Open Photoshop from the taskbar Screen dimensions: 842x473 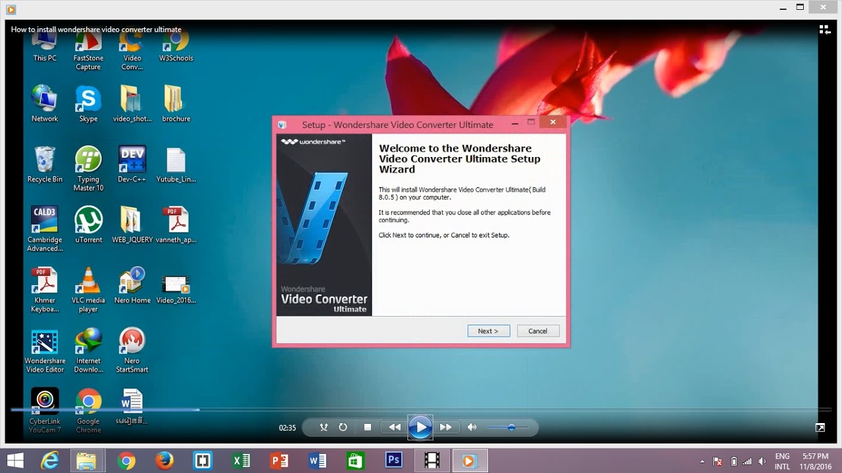[x=393, y=461]
